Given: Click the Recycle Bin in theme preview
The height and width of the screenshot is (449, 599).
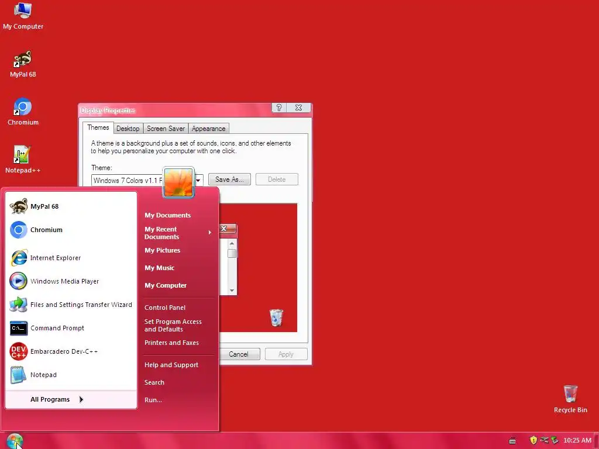Looking at the screenshot, I should 276,317.
